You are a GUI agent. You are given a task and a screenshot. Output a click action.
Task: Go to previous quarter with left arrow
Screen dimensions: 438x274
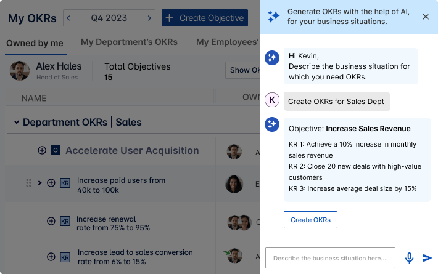point(68,18)
